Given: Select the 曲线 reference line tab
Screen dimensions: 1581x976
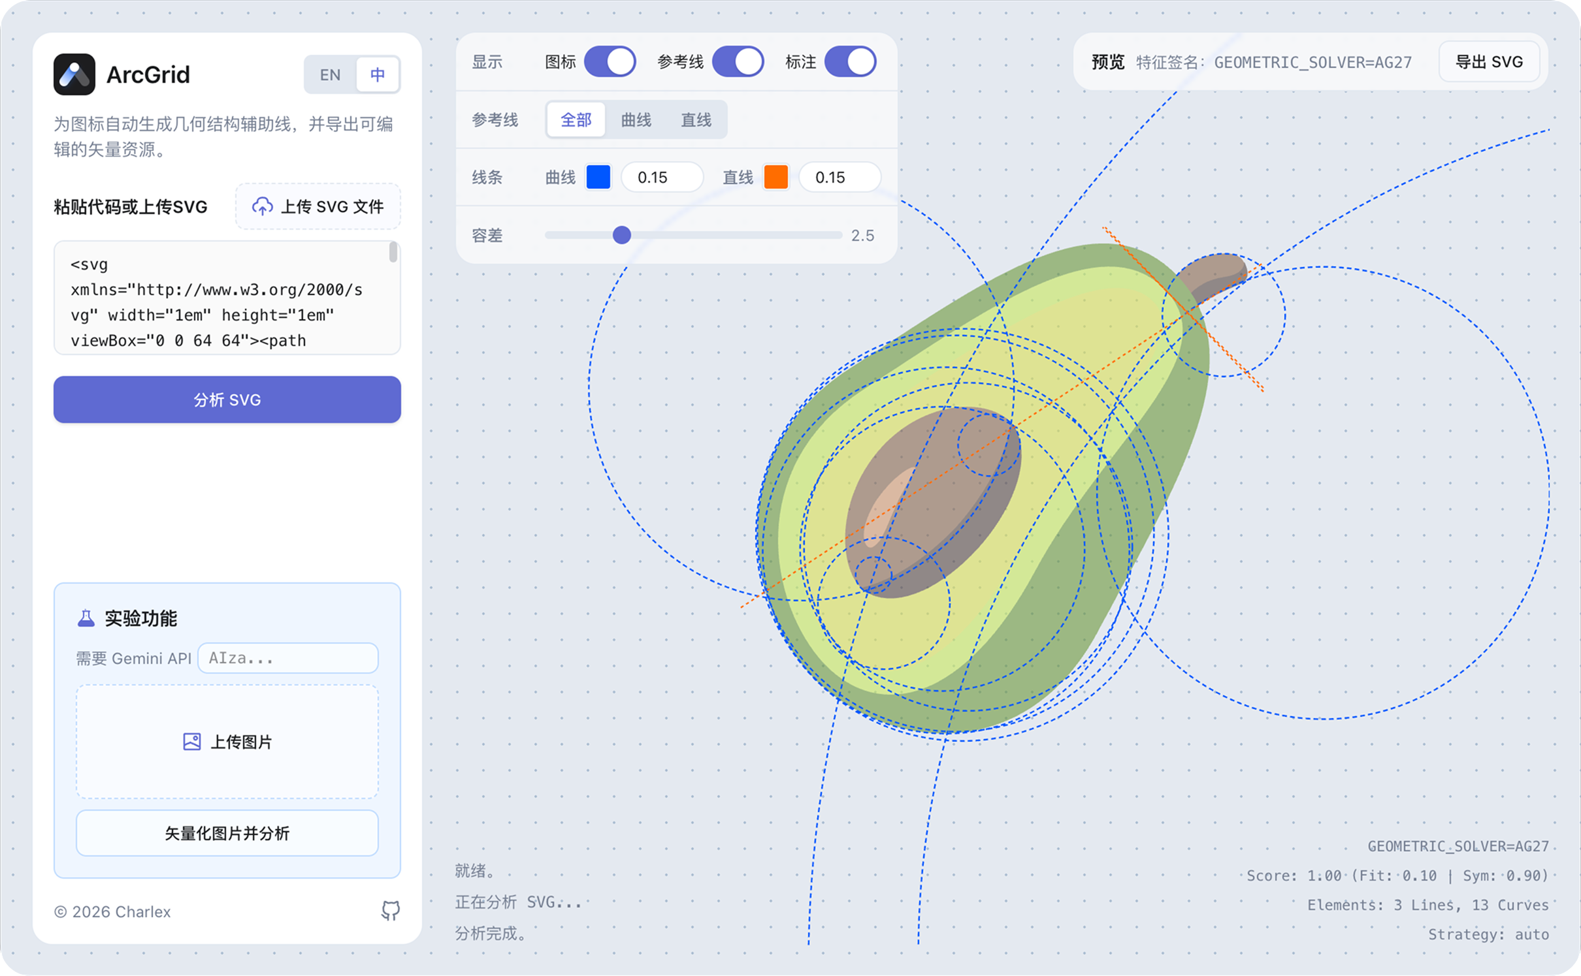Looking at the screenshot, I should 636,119.
